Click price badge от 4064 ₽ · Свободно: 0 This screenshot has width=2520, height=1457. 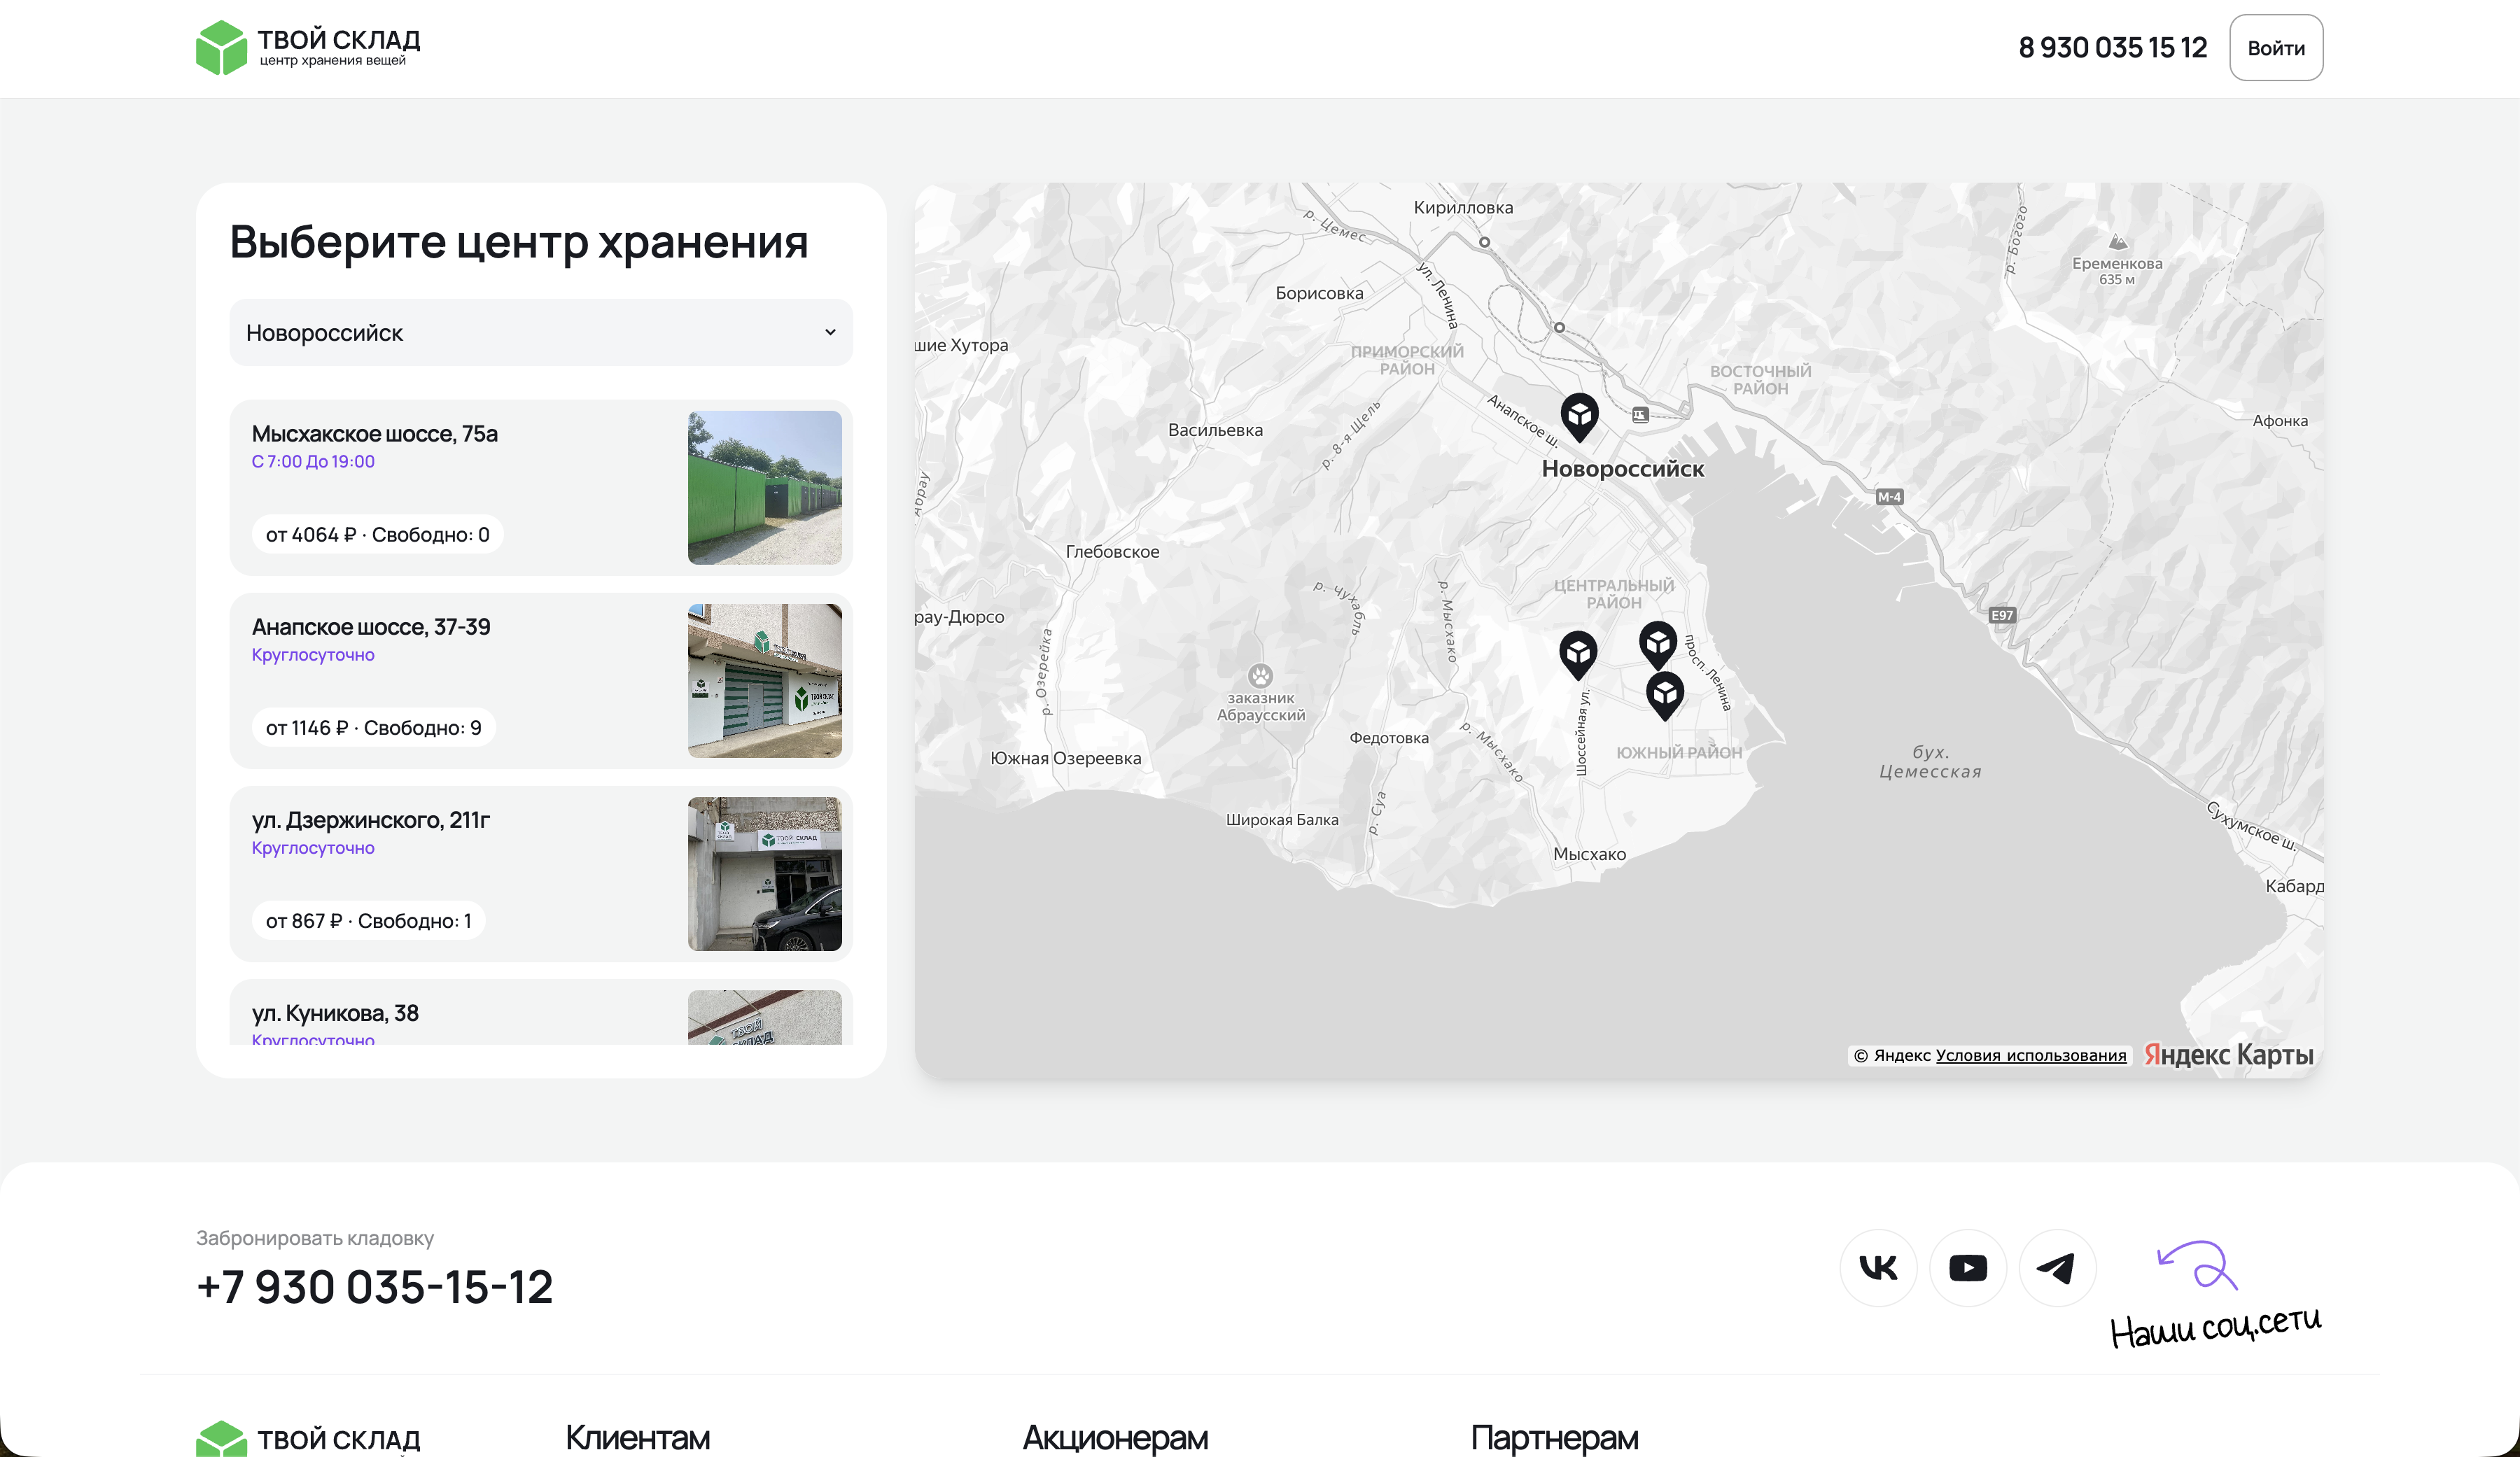pos(377,534)
